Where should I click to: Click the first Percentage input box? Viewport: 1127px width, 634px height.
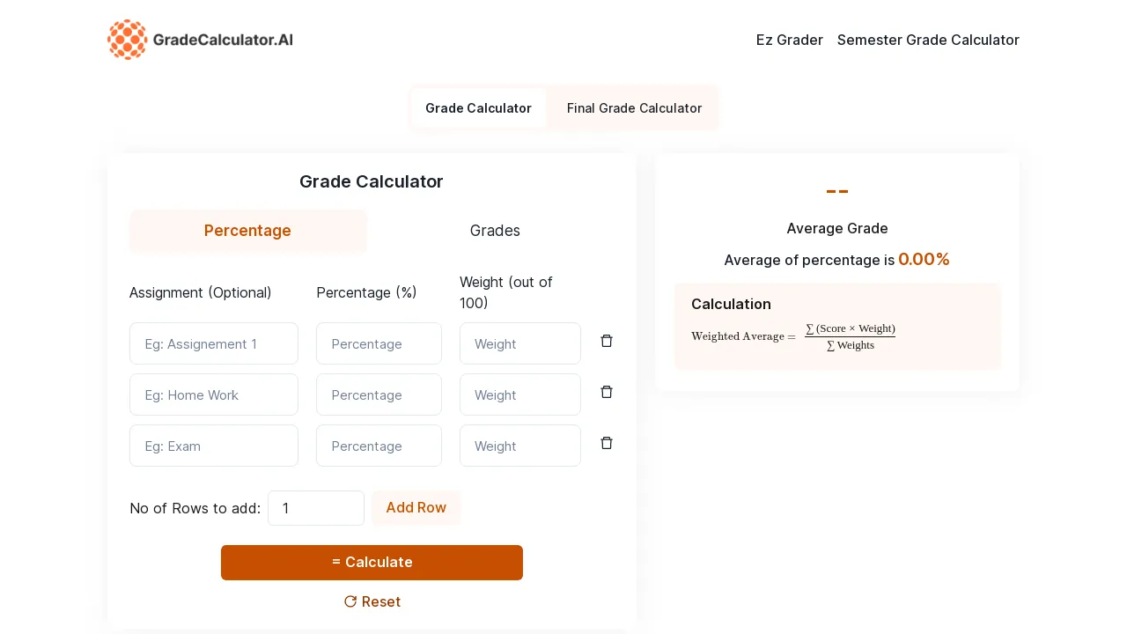coord(379,343)
